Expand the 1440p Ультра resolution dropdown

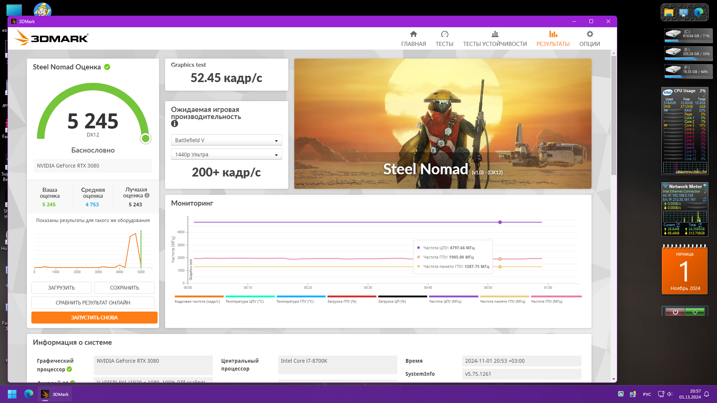pos(226,154)
